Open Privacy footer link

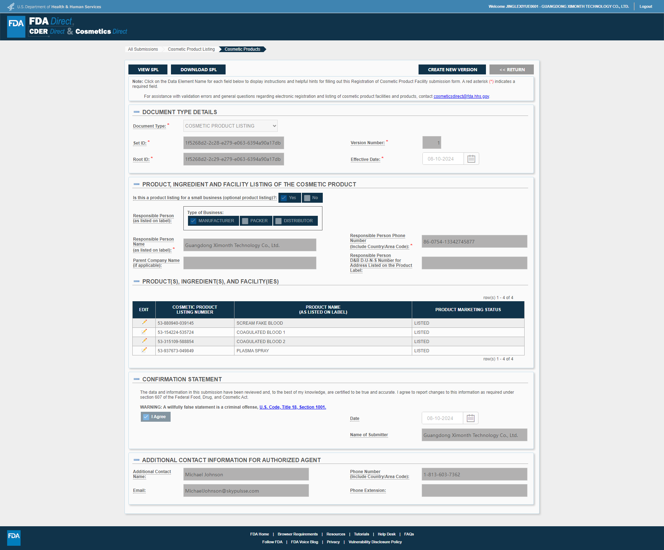[333, 542]
